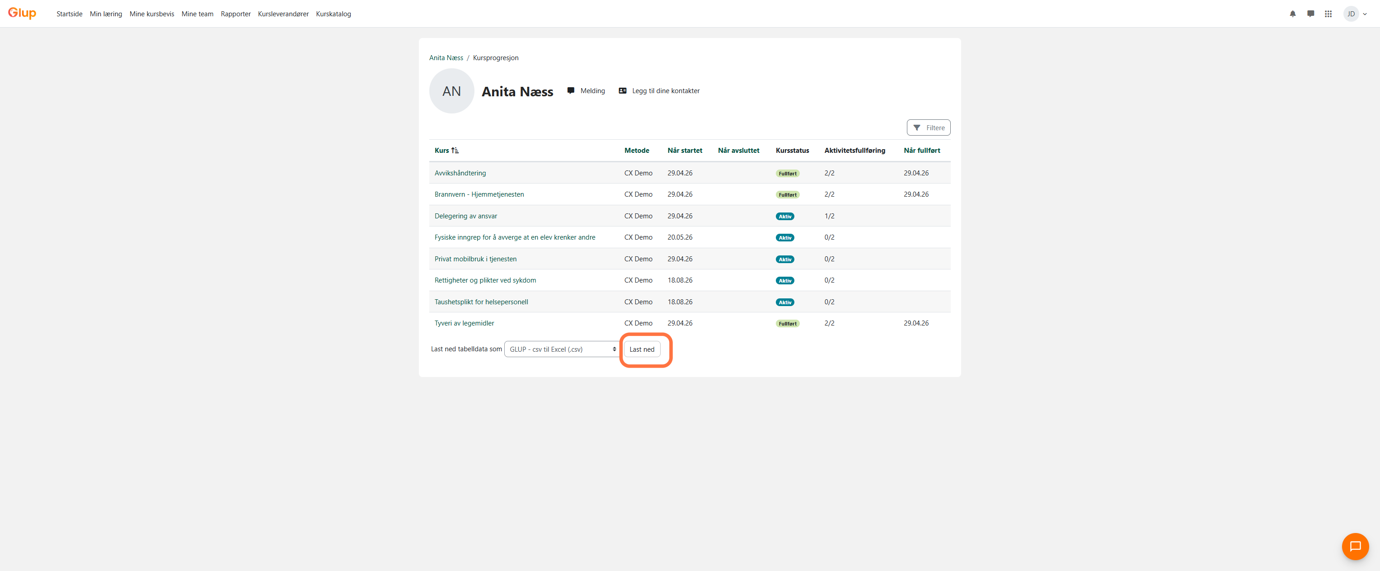Click the contact card icon
1380x571 pixels.
coord(623,90)
